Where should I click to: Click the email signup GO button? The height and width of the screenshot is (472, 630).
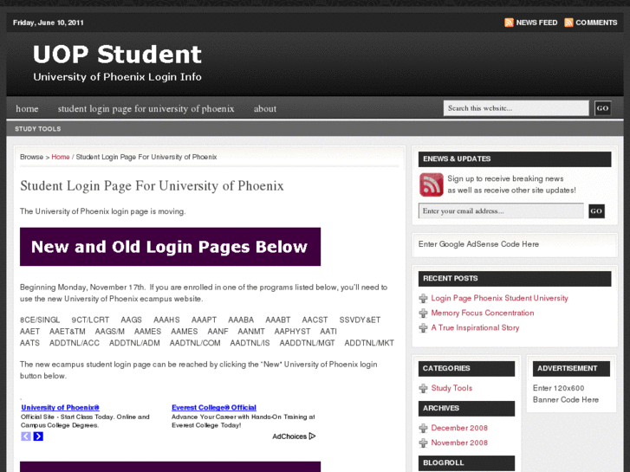(x=596, y=211)
